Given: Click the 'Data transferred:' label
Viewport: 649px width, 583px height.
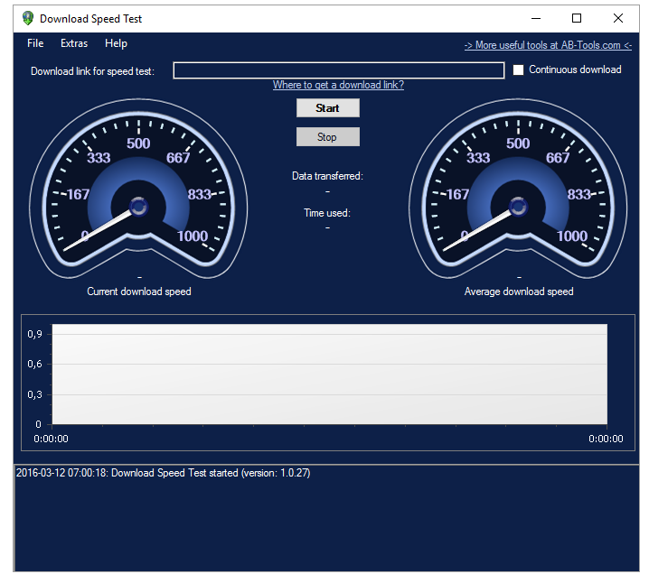Looking at the screenshot, I should point(327,176).
